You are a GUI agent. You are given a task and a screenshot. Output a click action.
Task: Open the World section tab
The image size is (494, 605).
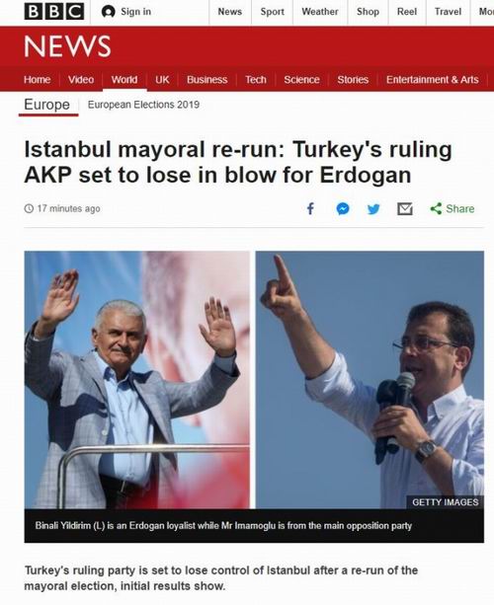[x=124, y=80]
